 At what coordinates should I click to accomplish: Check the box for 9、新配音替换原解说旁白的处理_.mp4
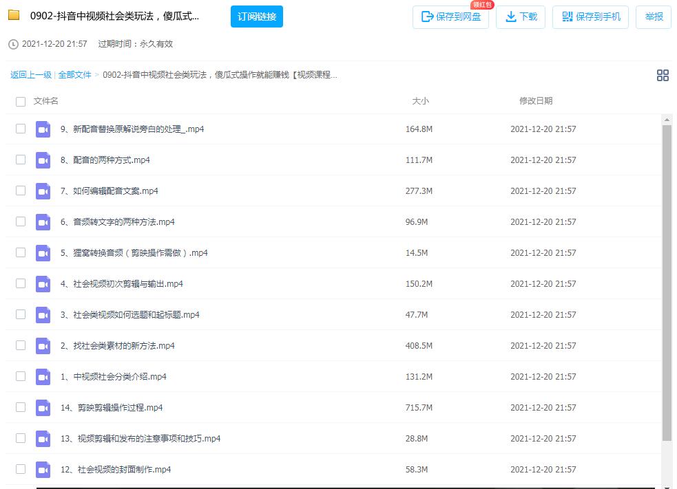pyautogui.click(x=20, y=129)
